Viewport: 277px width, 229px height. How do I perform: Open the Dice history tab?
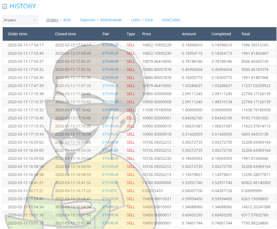click(x=149, y=20)
